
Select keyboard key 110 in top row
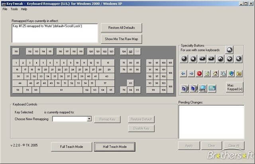click(x=16, y=51)
